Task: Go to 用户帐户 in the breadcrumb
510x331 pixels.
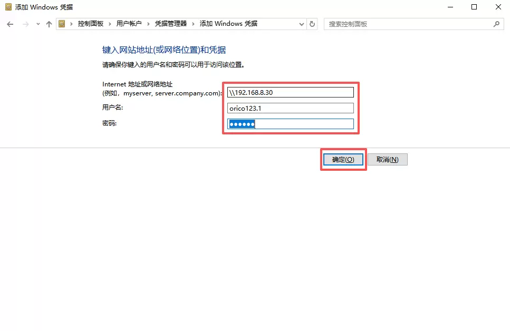Action: pos(129,24)
